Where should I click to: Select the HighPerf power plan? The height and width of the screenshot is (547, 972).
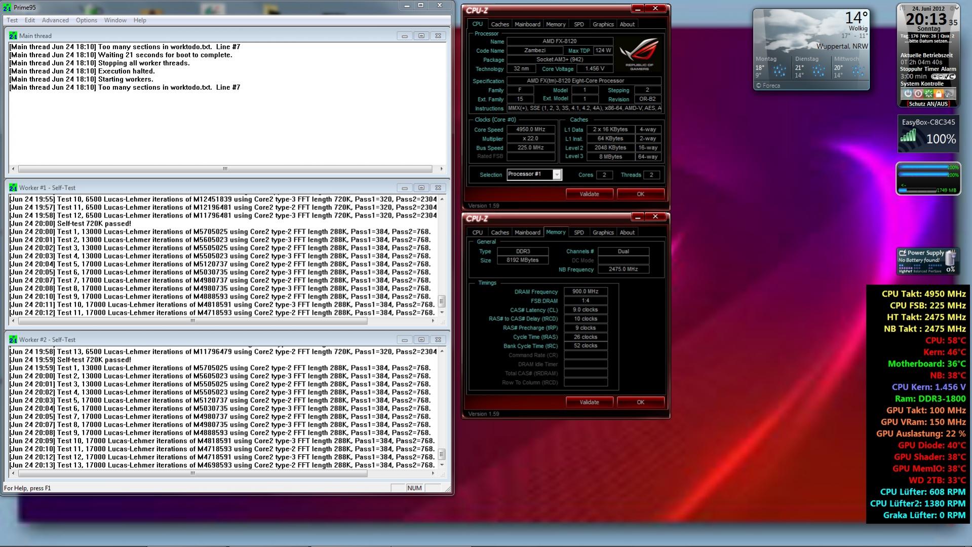(x=905, y=271)
